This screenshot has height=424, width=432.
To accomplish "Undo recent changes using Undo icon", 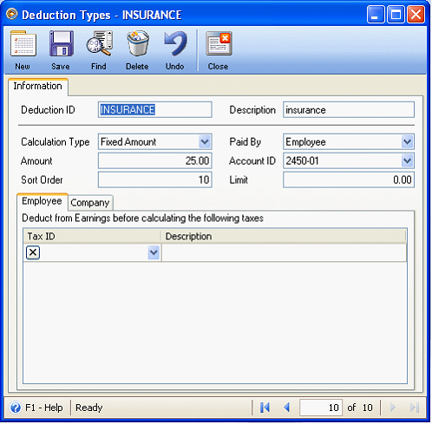I will point(175,44).
